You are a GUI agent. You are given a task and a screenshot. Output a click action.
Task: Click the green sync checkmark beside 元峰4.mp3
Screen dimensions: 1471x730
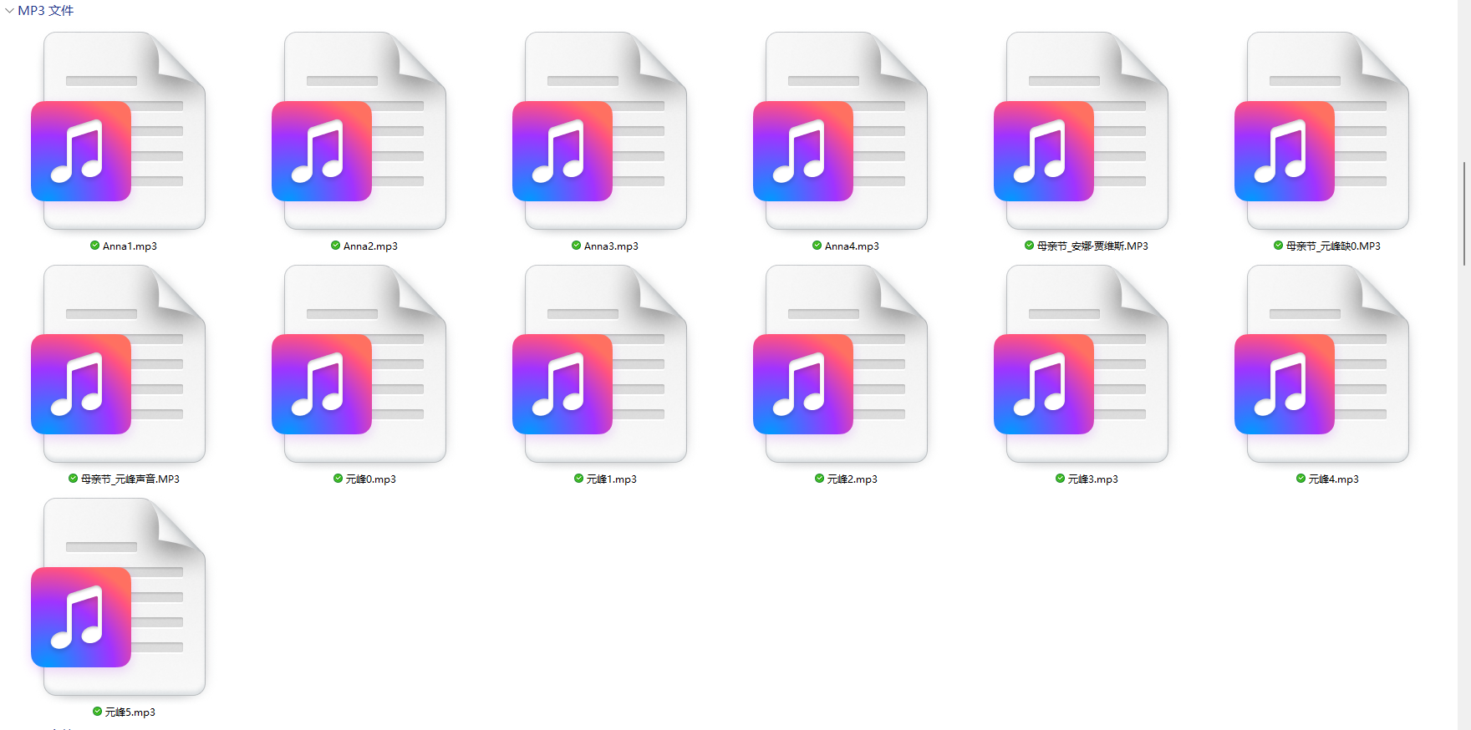point(1301,479)
